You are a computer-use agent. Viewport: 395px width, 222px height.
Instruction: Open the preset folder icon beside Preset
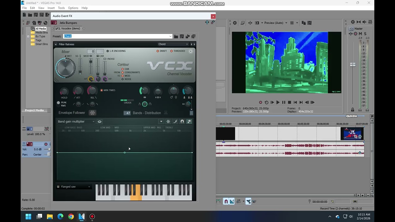(176, 36)
